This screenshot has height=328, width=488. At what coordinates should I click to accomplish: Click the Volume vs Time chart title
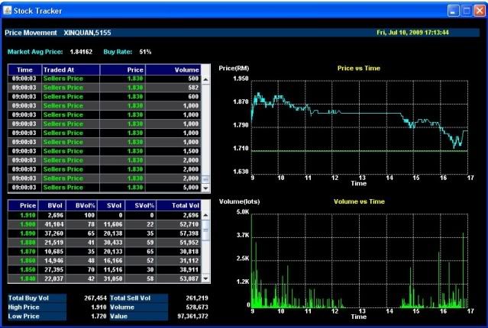pos(359,201)
